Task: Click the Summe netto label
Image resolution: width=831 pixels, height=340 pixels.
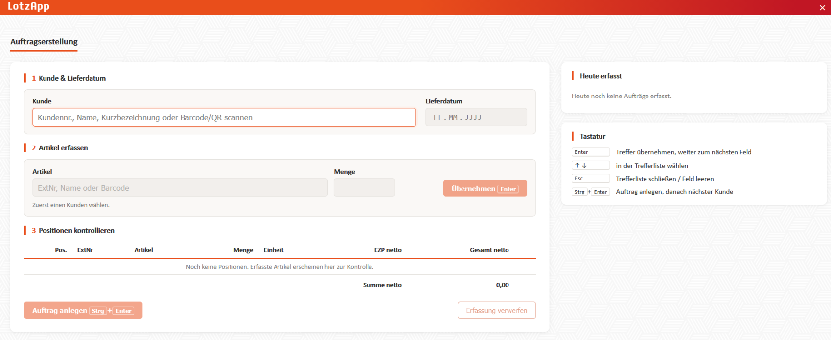Action: coord(382,285)
